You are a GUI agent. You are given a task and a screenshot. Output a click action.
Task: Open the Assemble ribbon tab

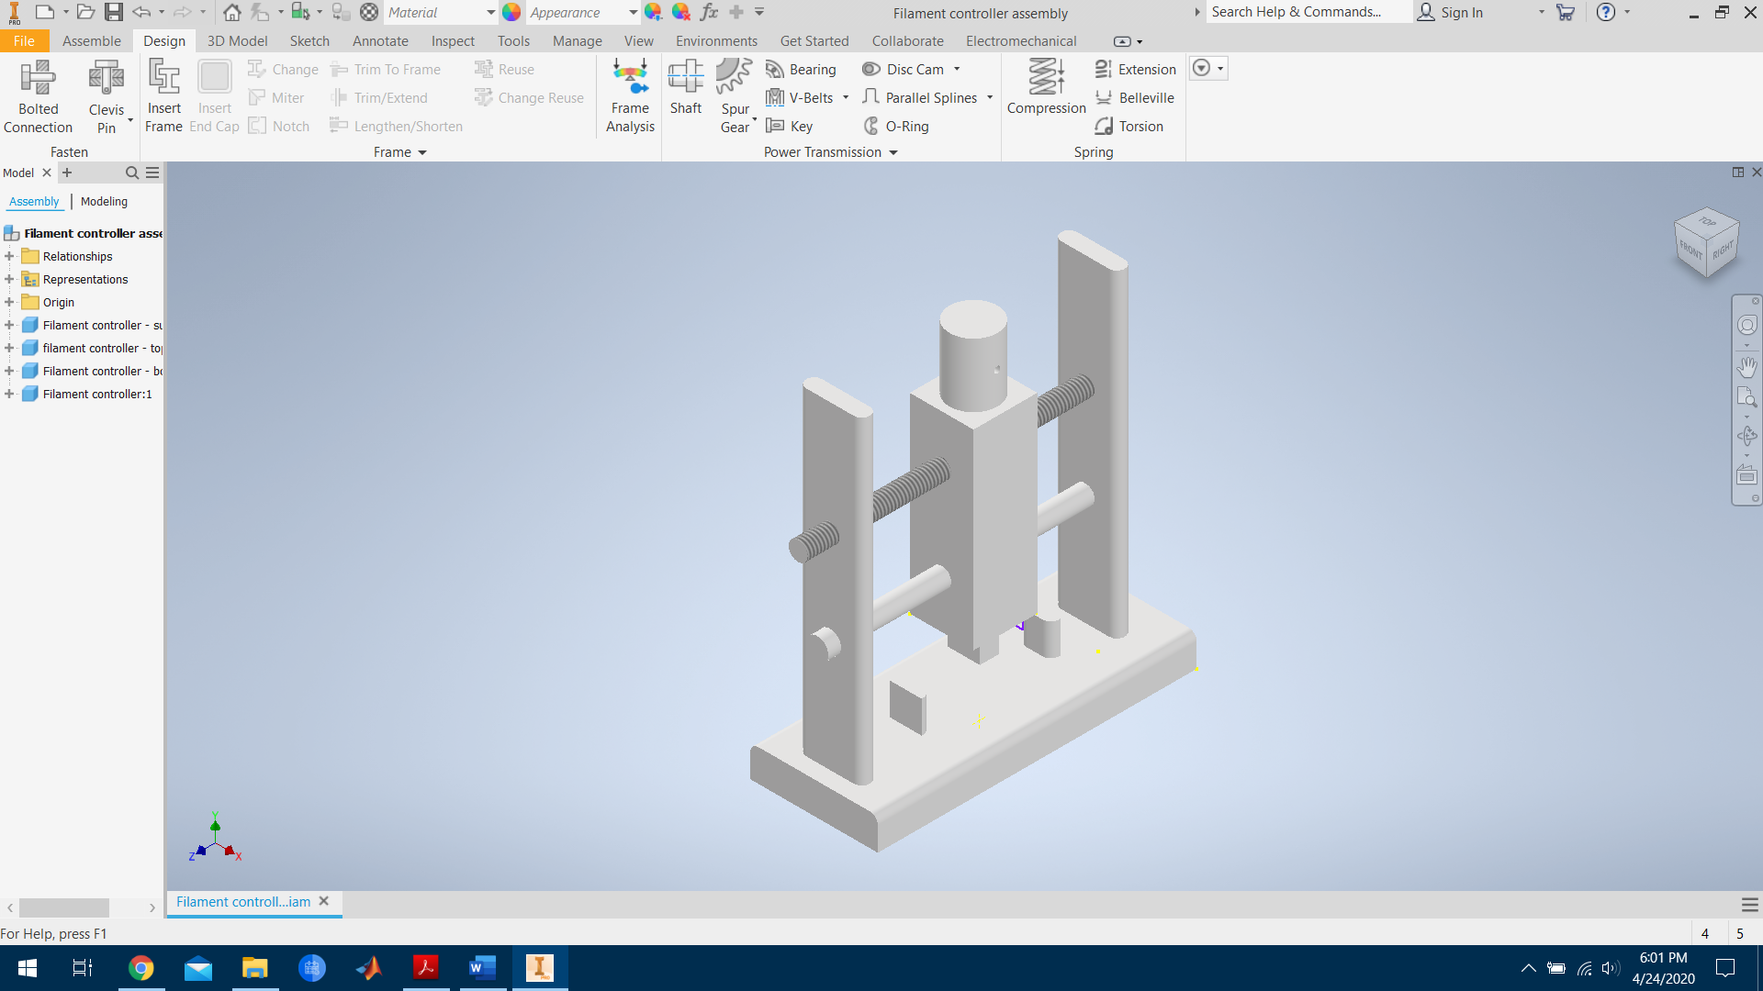(x=91, y=41)
